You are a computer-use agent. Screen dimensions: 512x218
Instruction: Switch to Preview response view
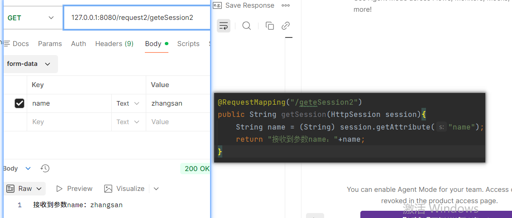(74, 189)
